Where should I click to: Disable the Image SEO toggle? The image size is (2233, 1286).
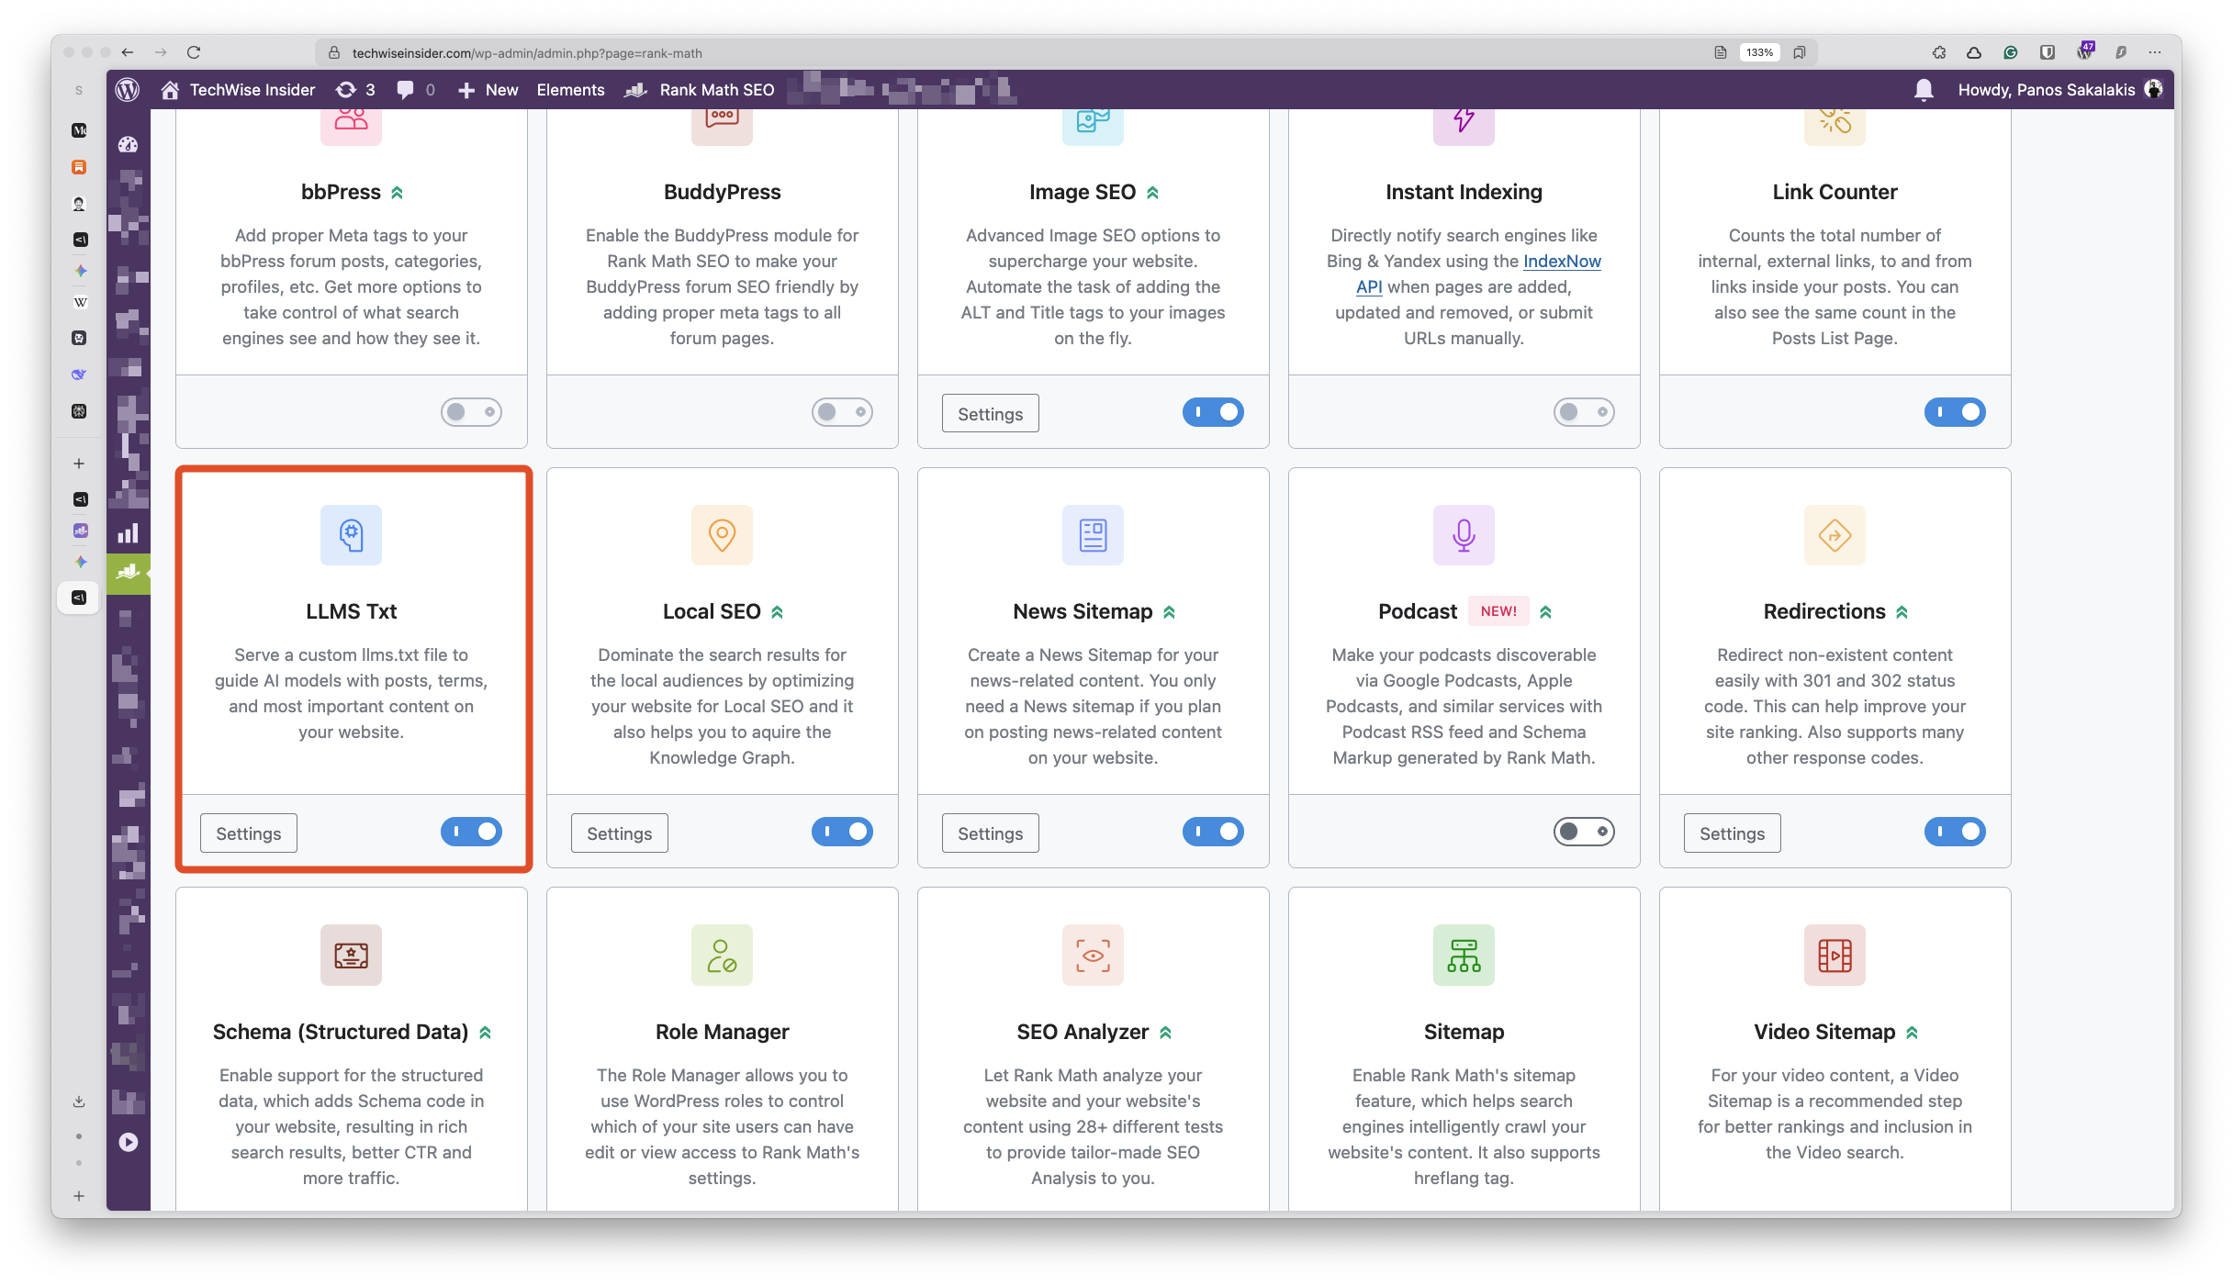1213,412
